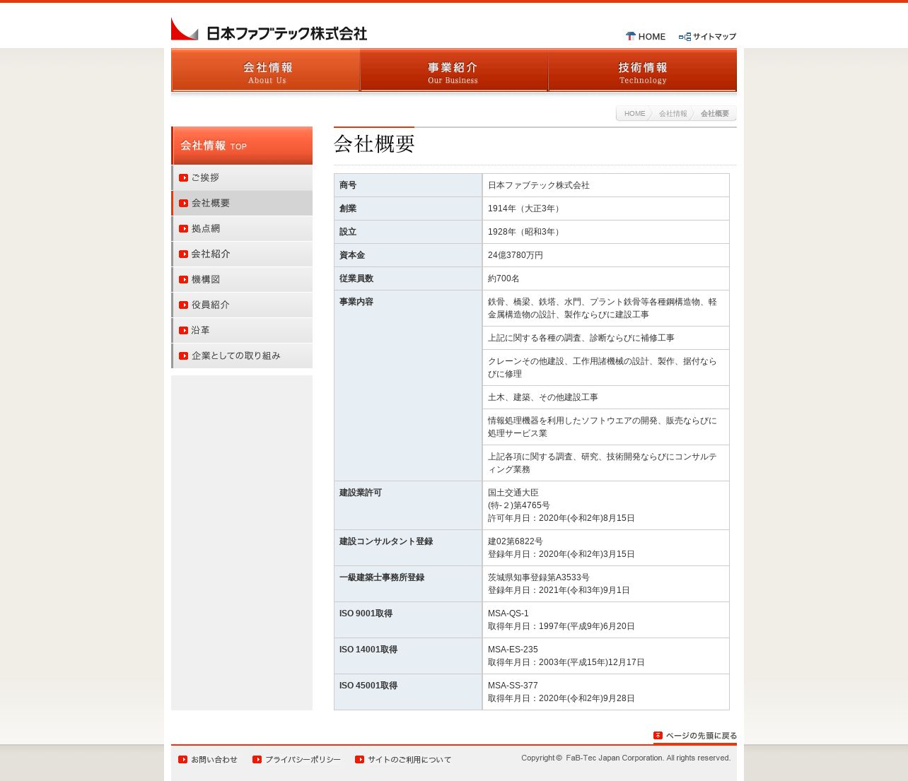Select 役員紹介 in the sidebar

pyautogui.click(x=242, y=305)
